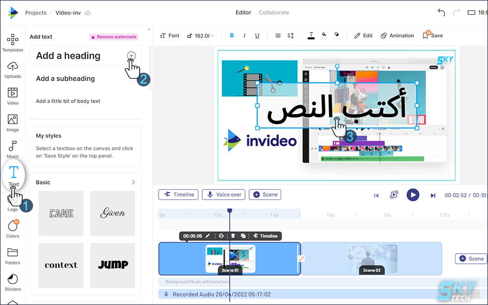Switch to the Editor tab
The width and height of the screenshot is (488, 305).
tap(243, 12)
